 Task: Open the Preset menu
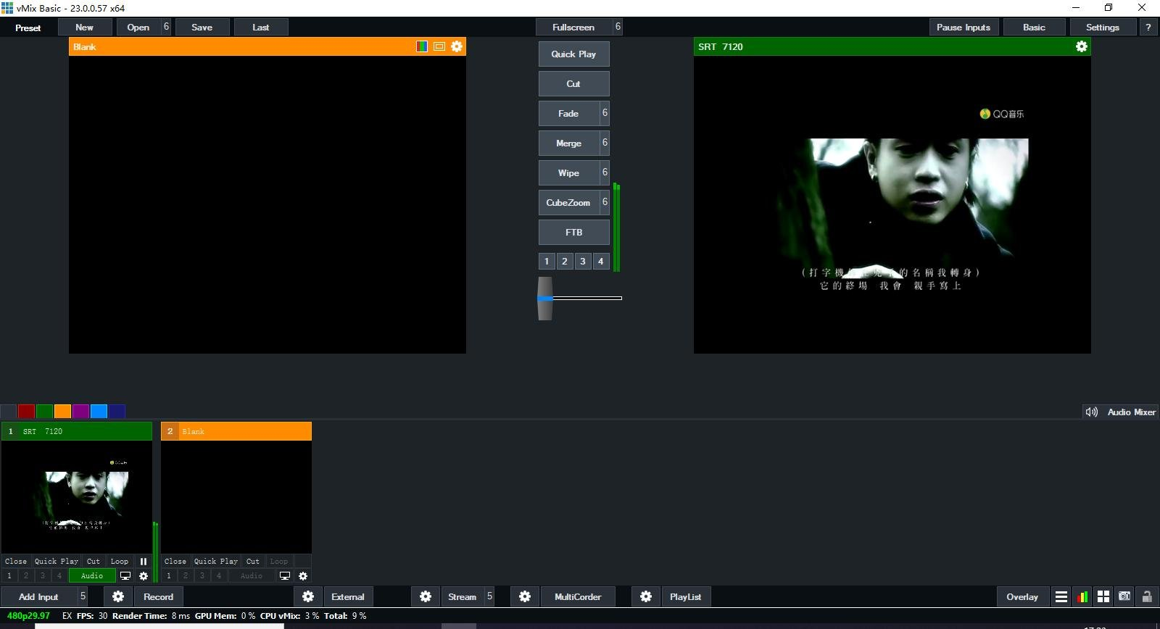point(28,28)
